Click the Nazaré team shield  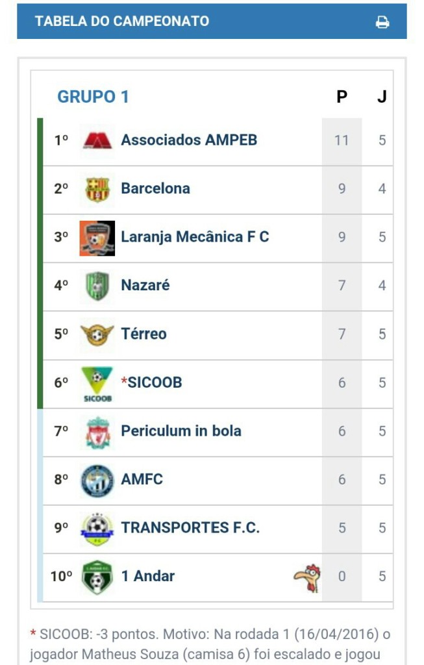coord(97,286)
